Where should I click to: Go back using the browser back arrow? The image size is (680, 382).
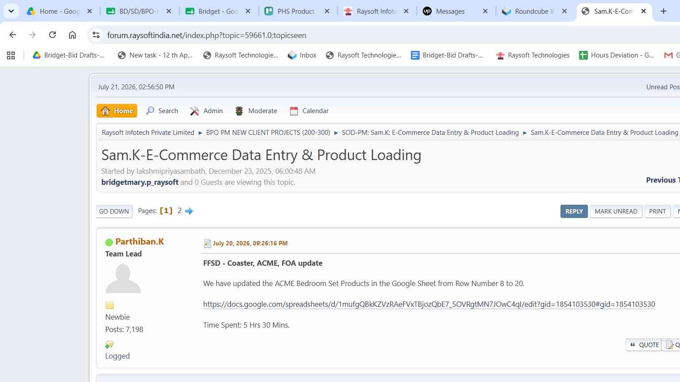[x=12, y=35]
